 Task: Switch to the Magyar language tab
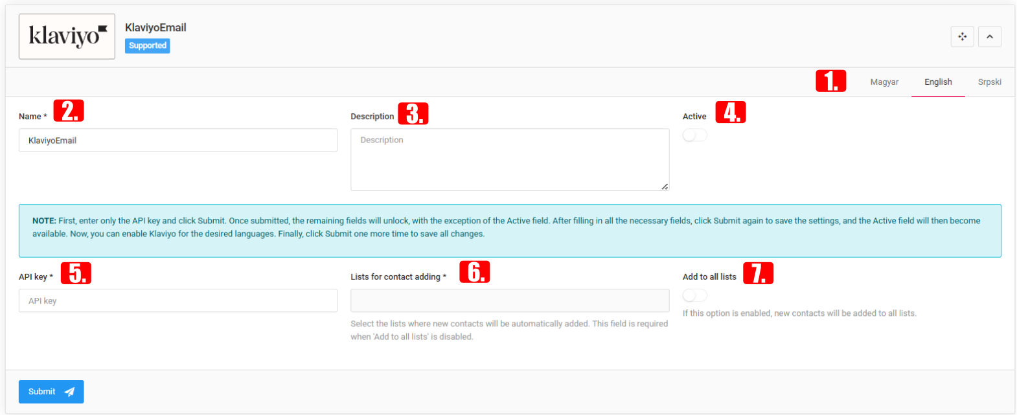(884, 82)
